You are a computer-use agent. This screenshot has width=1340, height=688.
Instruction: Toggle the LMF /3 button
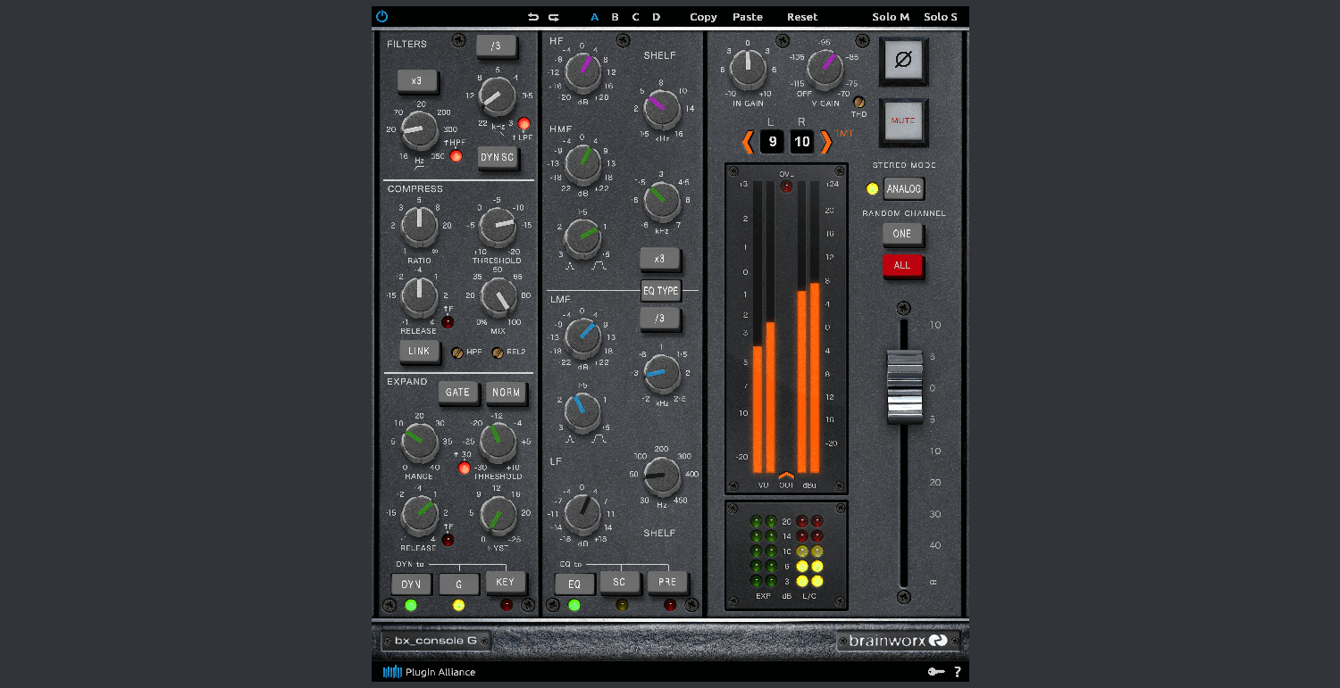(659, 319)
